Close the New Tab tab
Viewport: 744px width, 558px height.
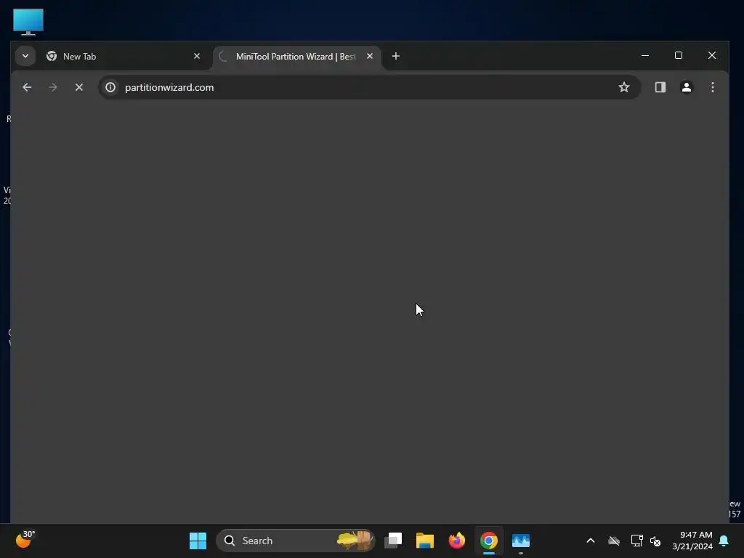pyautogui.click(x=197, y=56)
